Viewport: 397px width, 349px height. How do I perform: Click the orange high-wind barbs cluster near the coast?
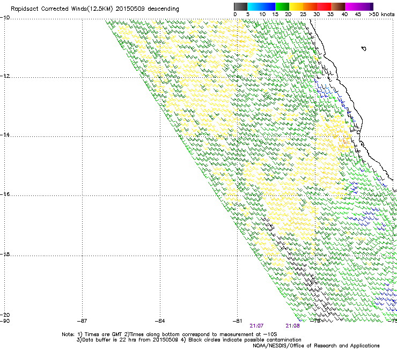click(344, 142)
